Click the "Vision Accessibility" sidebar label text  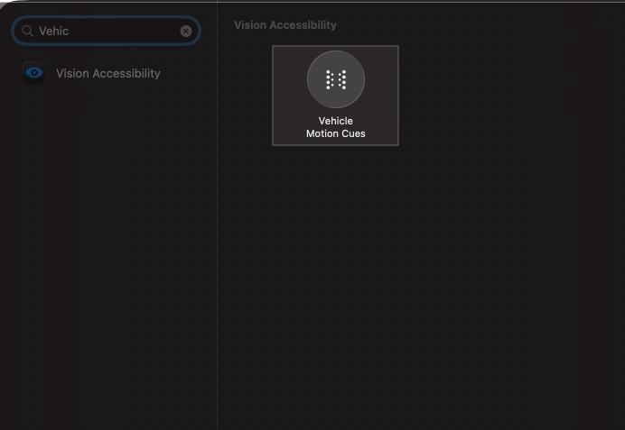[107, 74]
